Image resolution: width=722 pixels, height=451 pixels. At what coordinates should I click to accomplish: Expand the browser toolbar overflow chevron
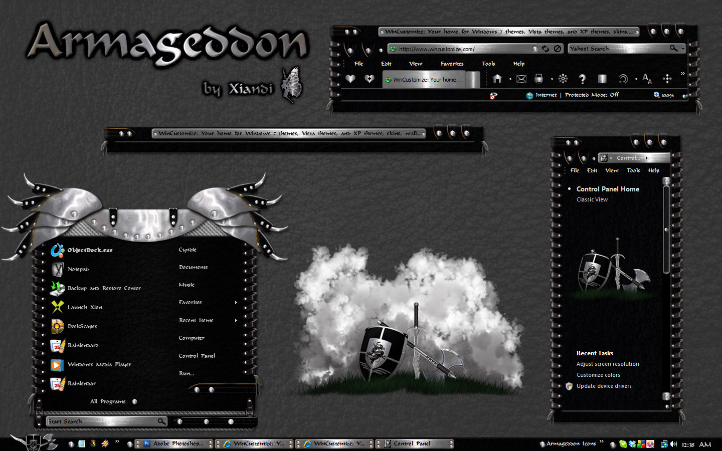point(682,74)
